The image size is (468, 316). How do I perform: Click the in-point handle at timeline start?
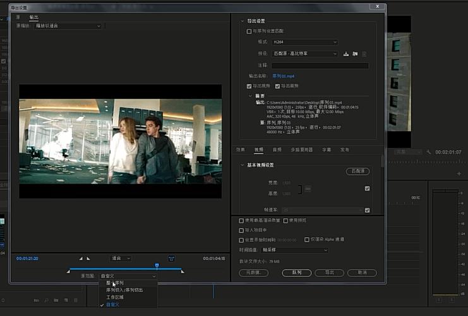click(68, 271)
